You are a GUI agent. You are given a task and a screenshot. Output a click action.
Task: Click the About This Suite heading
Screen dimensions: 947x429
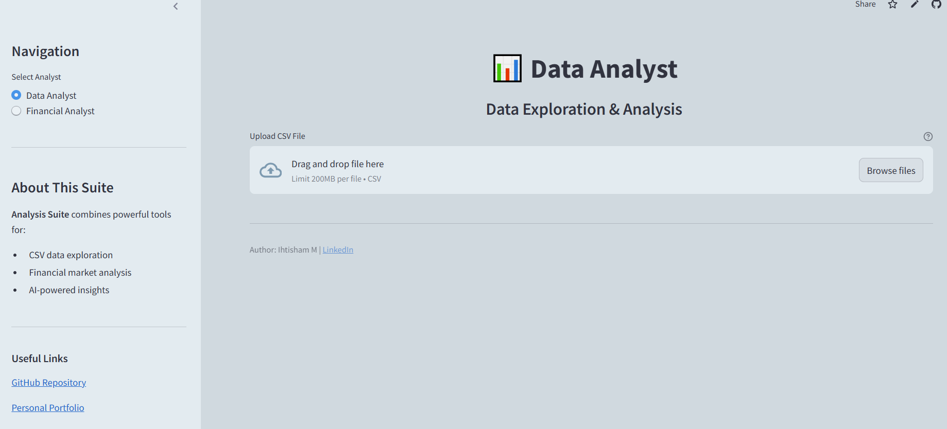[62, 188]
